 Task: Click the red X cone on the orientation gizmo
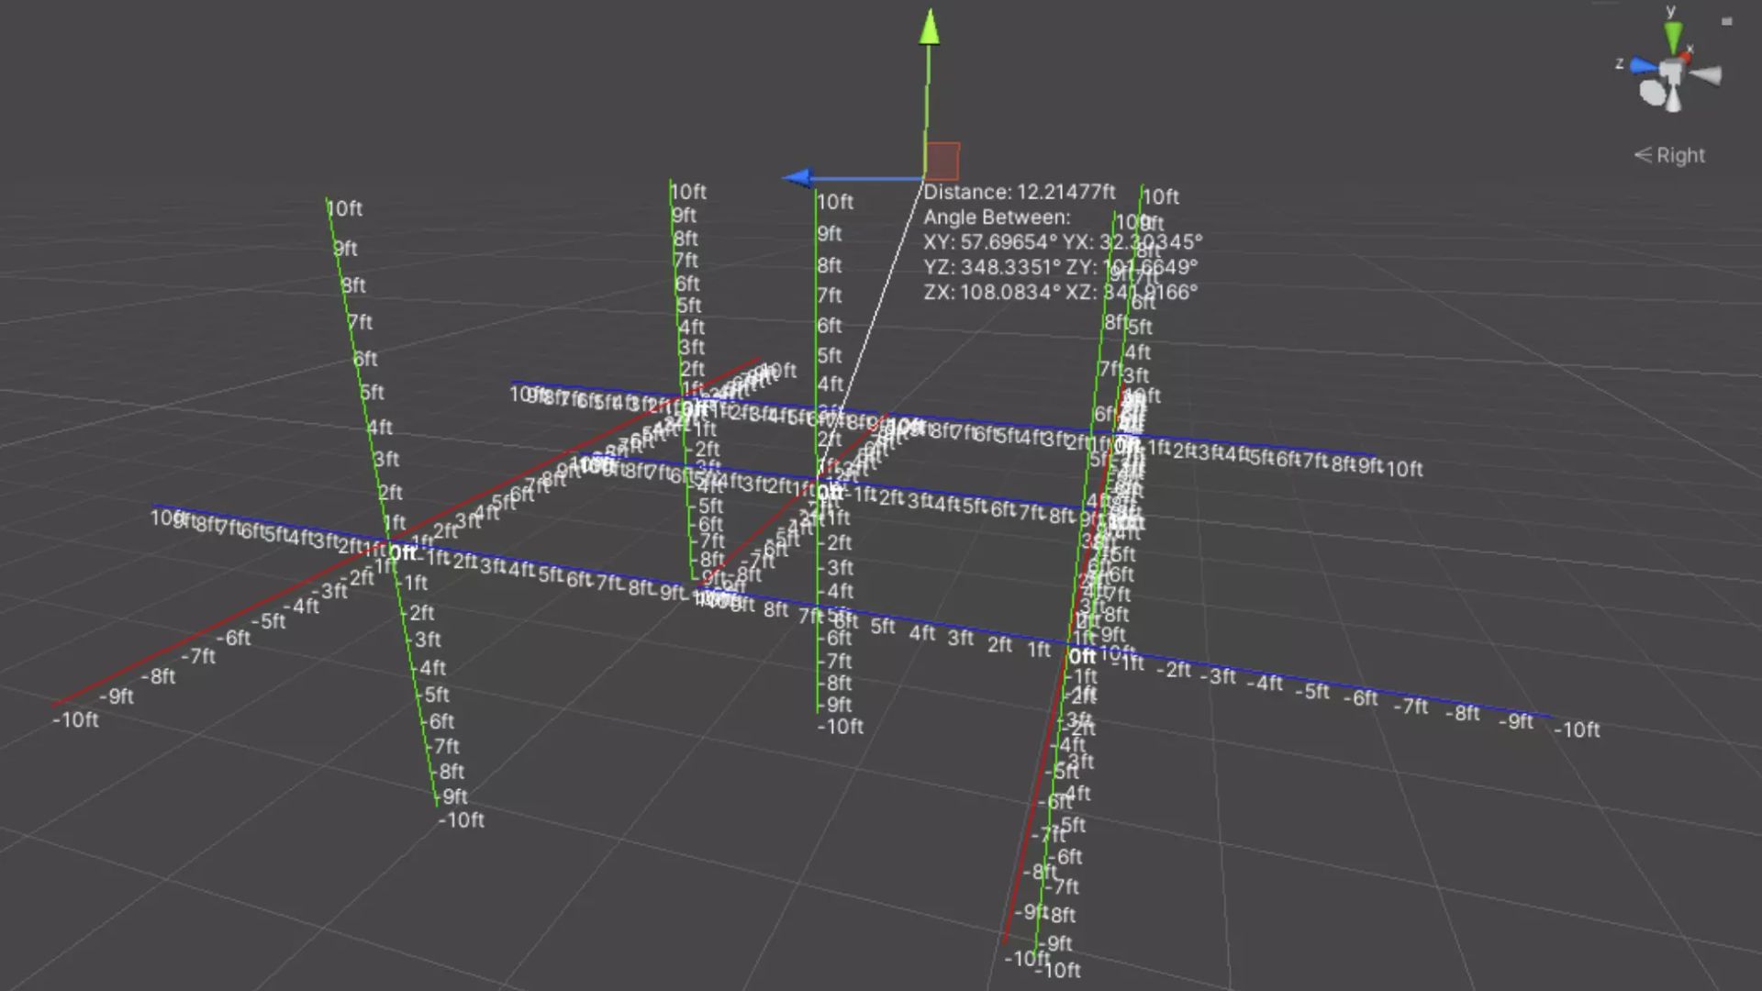click(x=1687, y=56)
